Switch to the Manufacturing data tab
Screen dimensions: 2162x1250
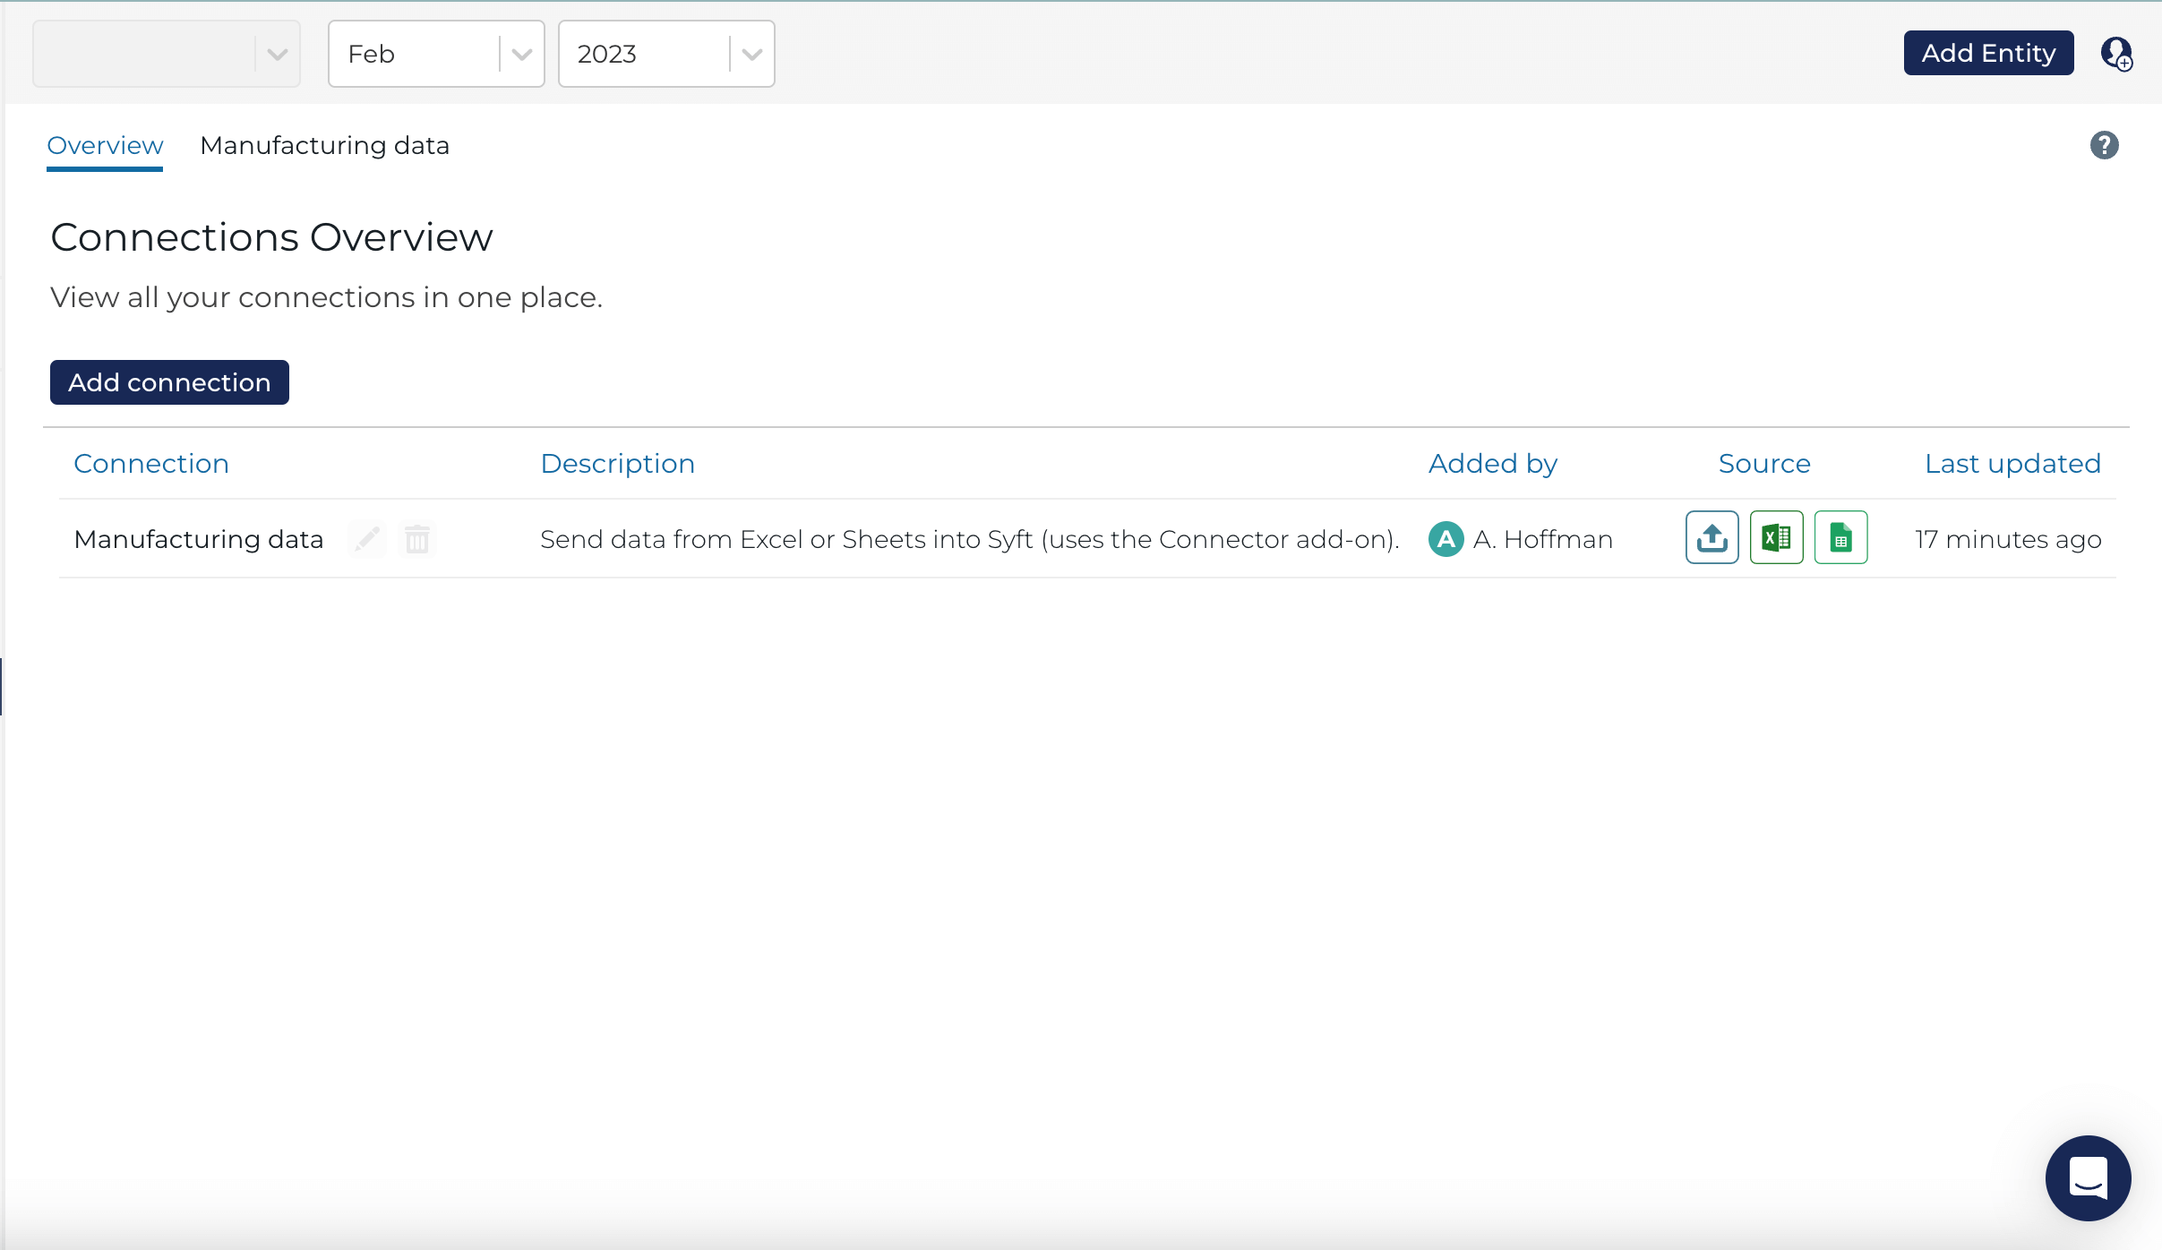pyautogui.click(x=324, y=145)
